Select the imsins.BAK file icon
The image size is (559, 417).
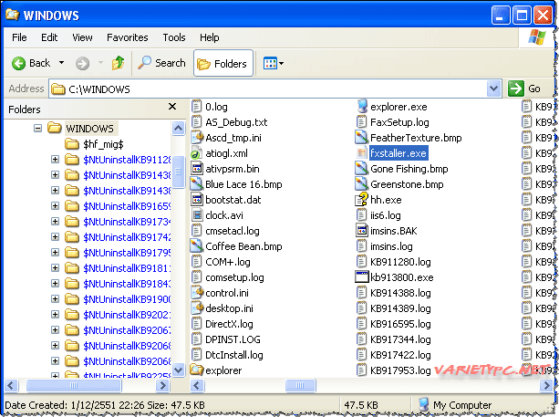(x=362, y=231)
